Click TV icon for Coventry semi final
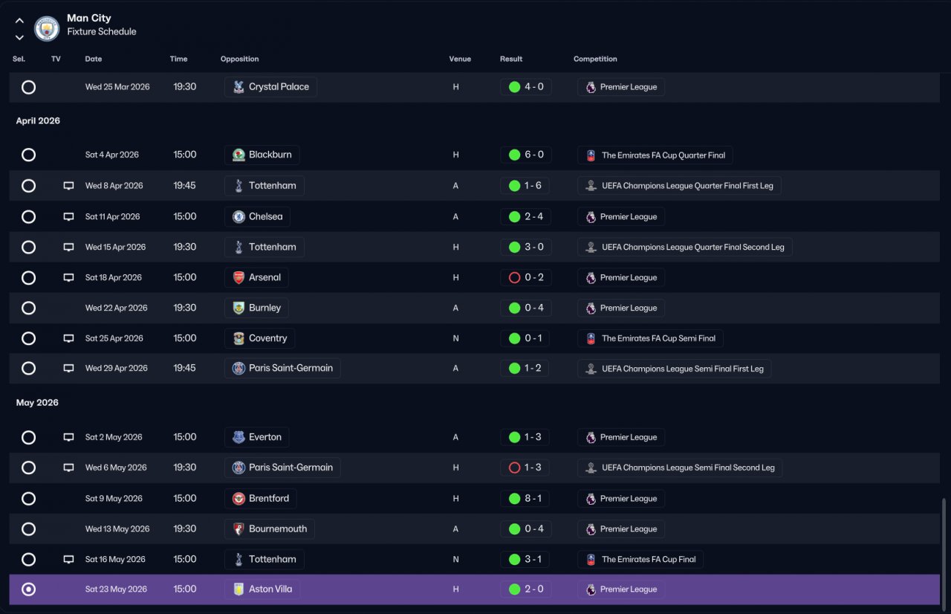Image resolution: width=951 pixels, height=614 pixels. [68, 338]
